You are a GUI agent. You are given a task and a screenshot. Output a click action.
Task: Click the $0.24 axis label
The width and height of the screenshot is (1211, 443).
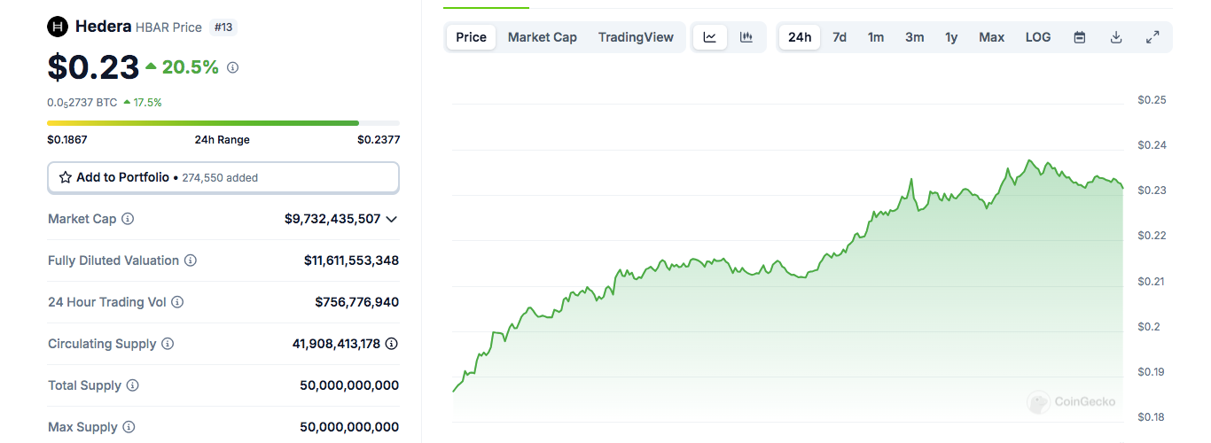1152,145
